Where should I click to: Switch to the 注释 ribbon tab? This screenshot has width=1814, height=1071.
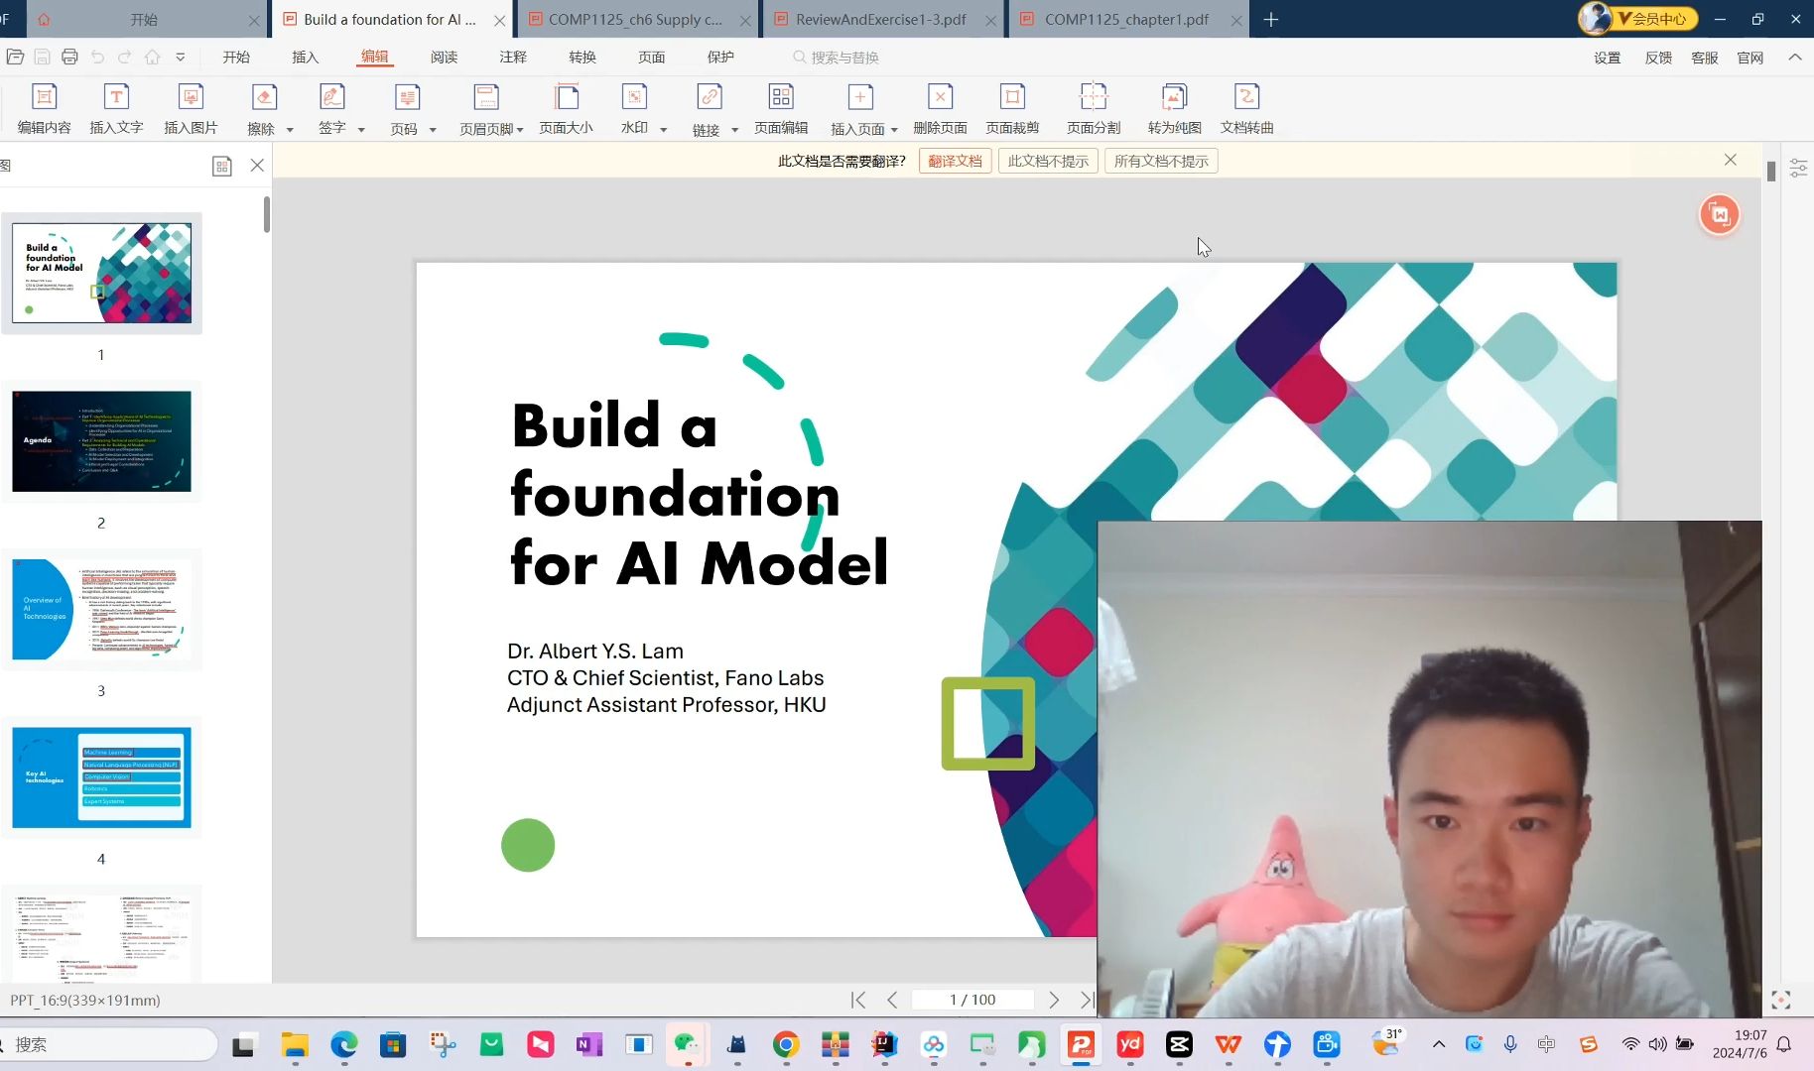click(x=513, y=58)
